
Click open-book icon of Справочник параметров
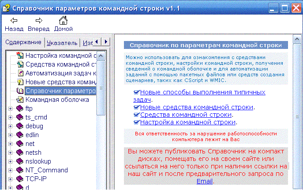pos(20,91)
